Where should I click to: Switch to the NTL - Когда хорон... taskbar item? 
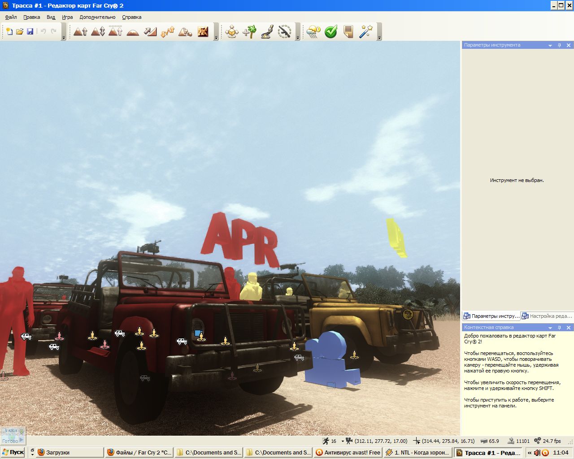(x=417, y=452)
